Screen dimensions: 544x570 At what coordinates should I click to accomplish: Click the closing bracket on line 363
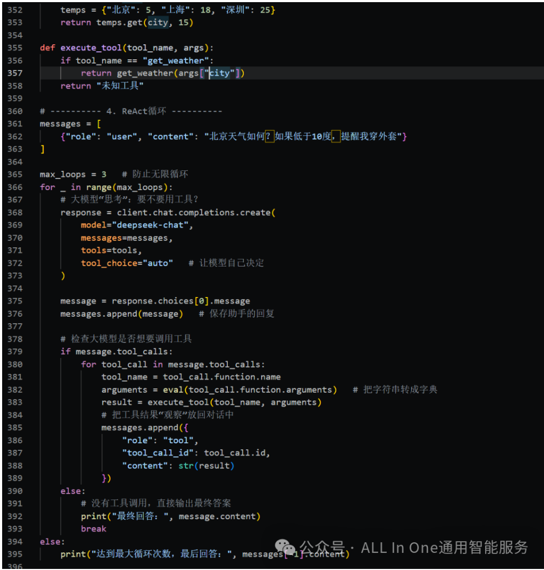coord(42,149)
